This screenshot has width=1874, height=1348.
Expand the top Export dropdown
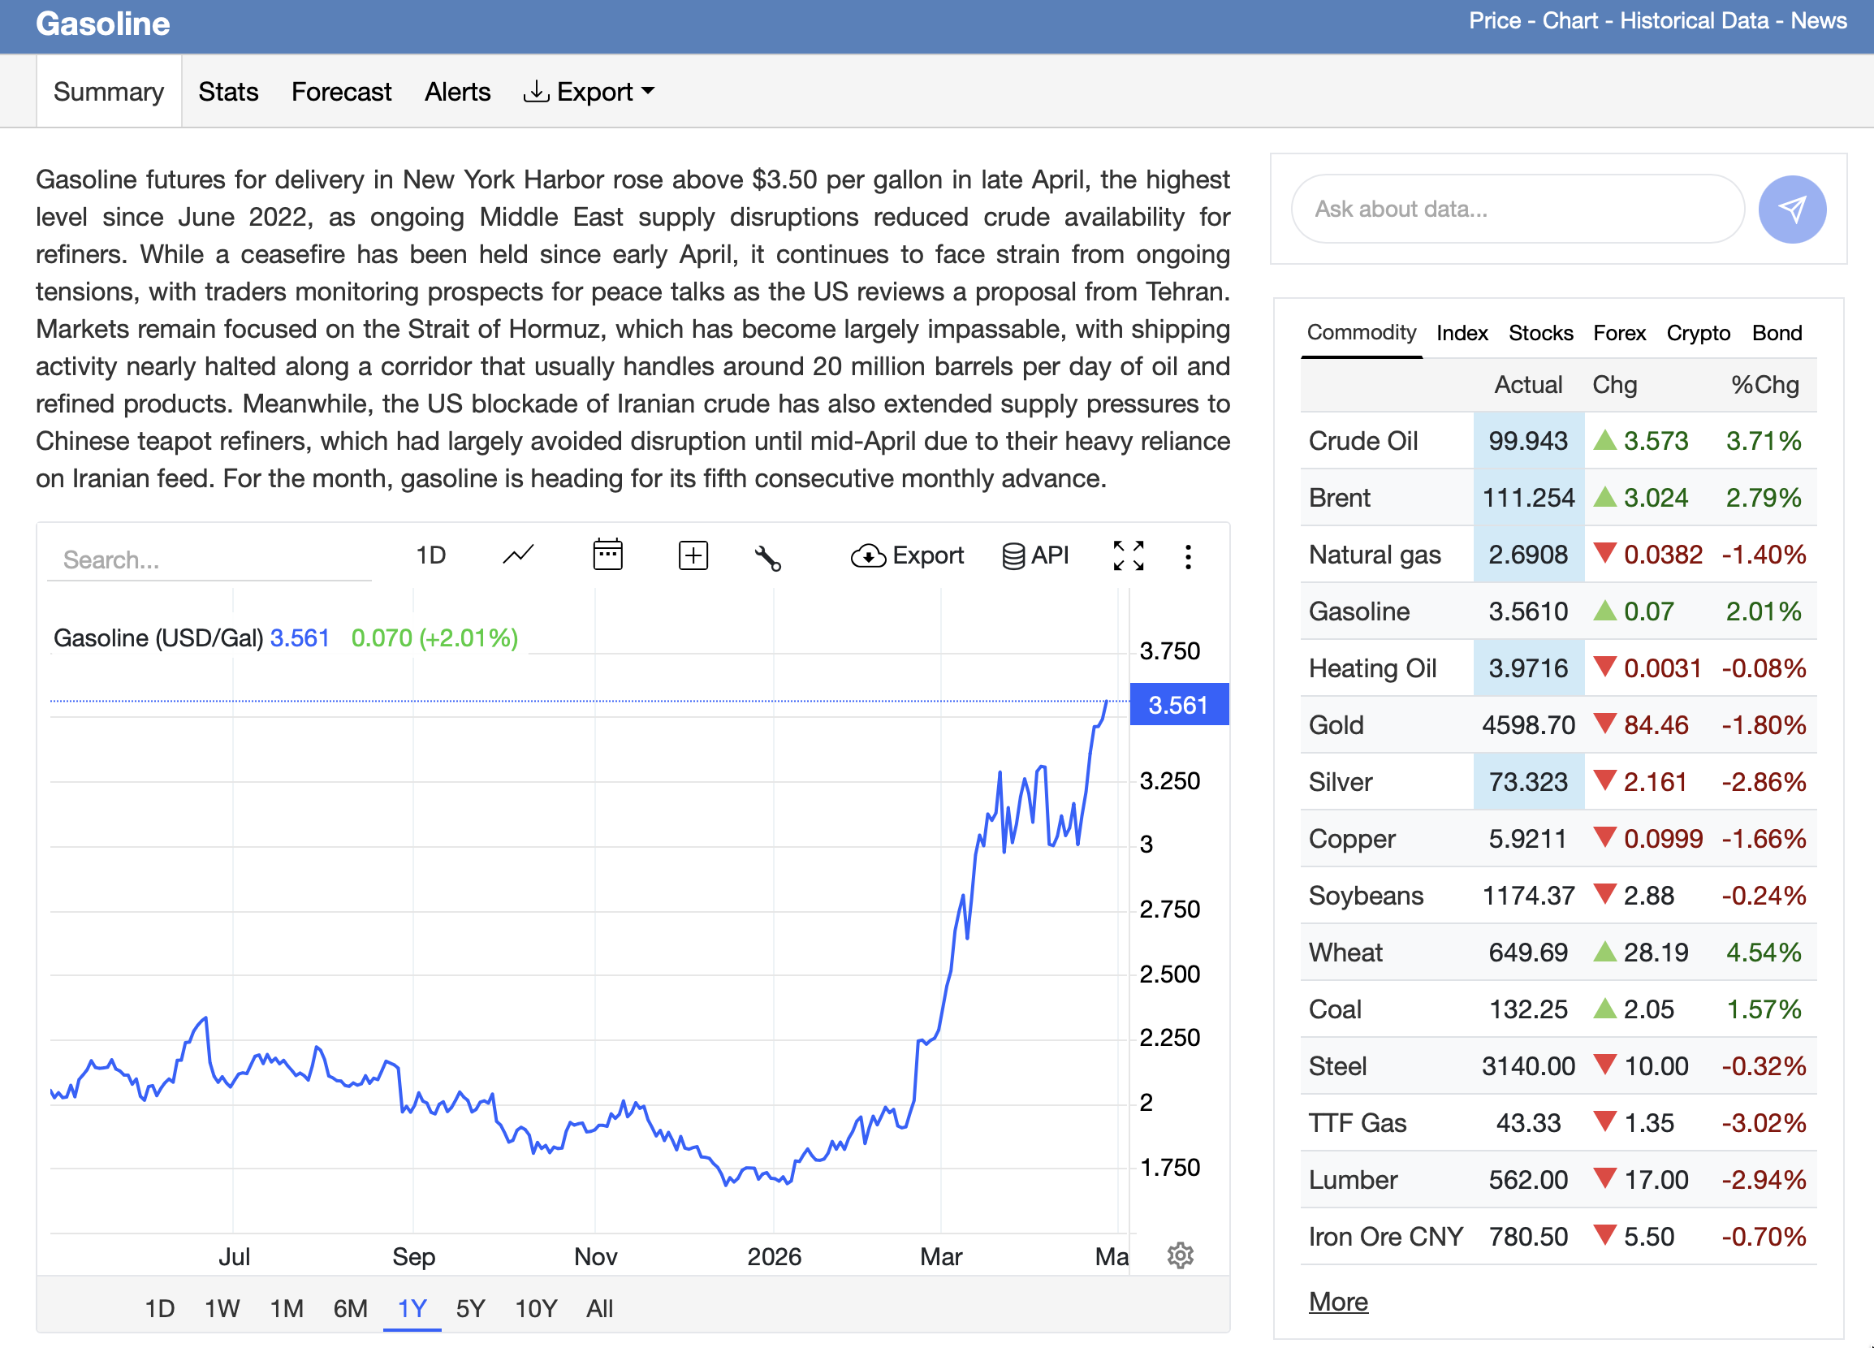pos(589,92)
